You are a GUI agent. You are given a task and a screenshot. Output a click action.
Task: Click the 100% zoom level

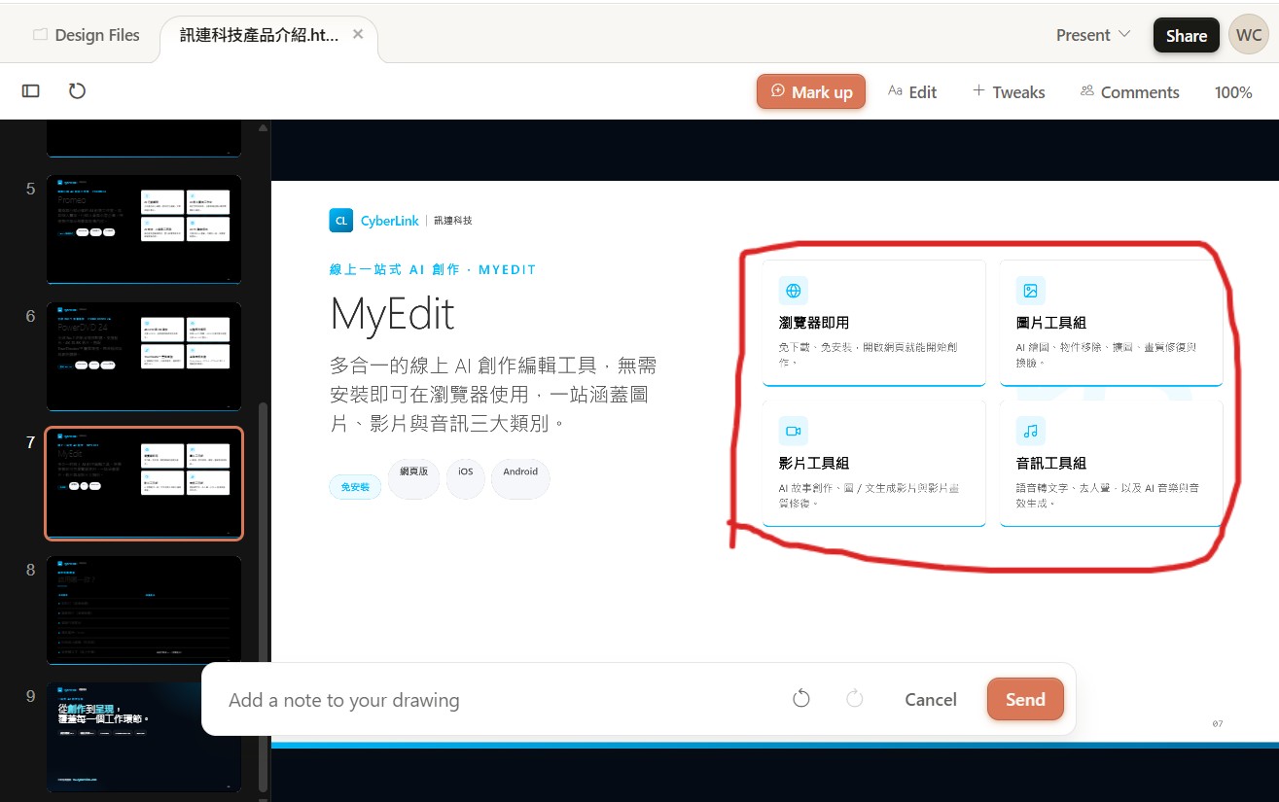tap(1233, 92)
